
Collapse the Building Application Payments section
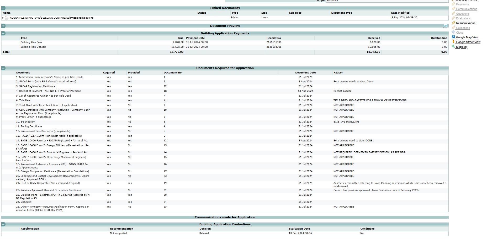pos(3,33)
